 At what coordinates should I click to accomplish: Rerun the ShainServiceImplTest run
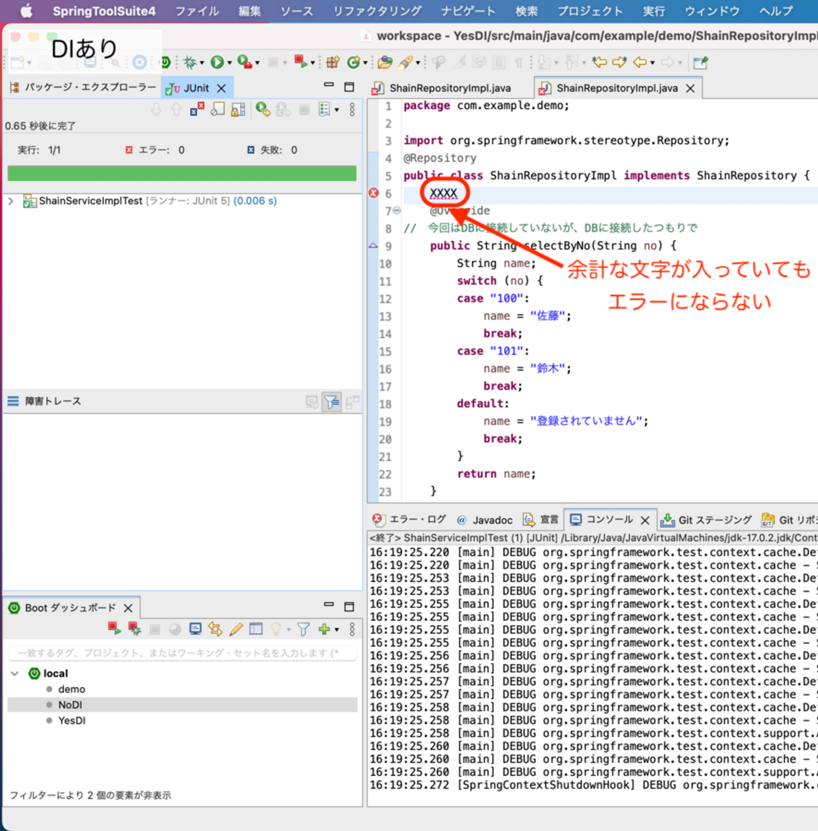(263, 110)
